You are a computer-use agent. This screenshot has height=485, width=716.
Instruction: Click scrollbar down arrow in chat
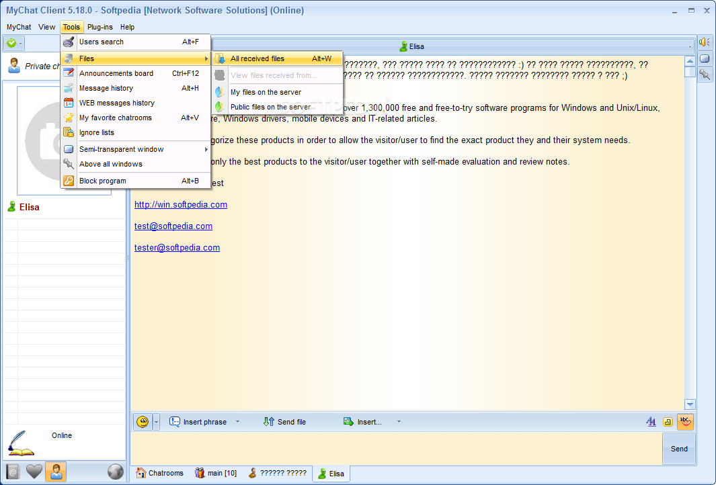(x=690, y=404)
